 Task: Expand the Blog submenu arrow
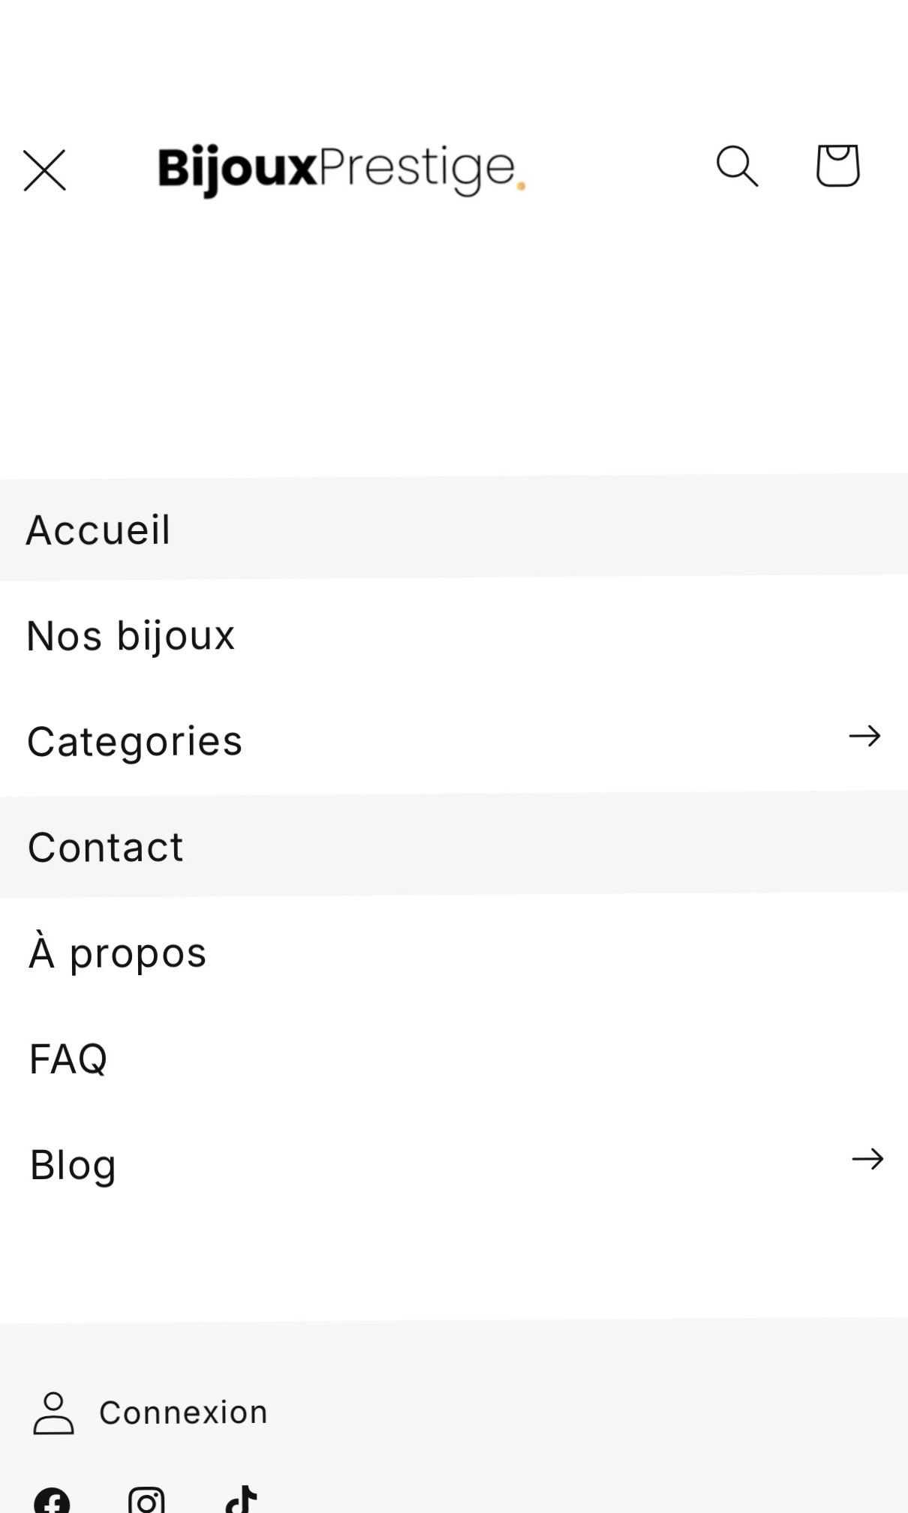(x=867, y=1159)
